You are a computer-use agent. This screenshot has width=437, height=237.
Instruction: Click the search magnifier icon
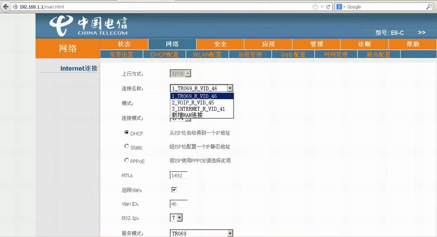(429, 7)
